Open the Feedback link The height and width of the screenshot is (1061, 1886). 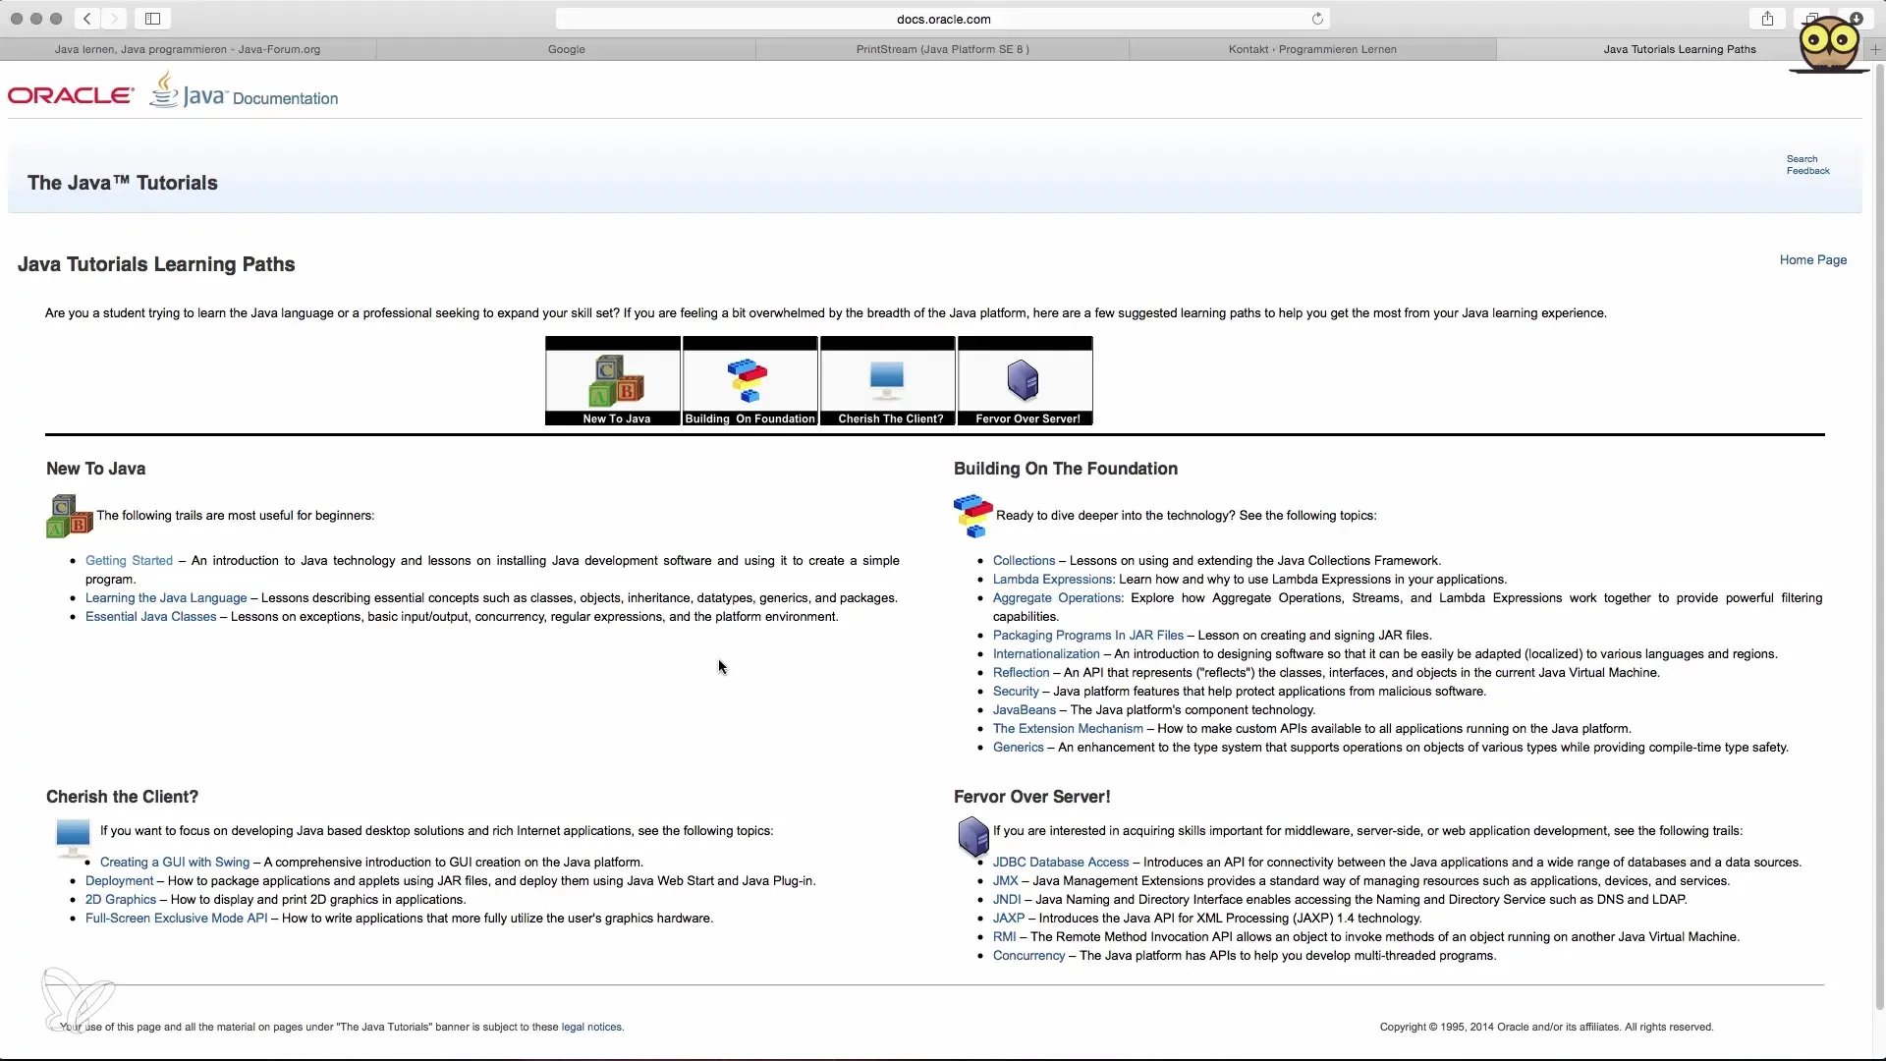[1807, 171]
